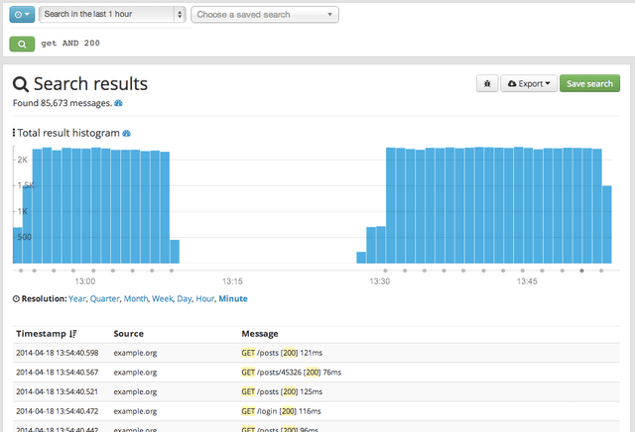The width and height of the screenshot is (635, 432).
Task: Set resolution to Minute
Action: tap(233, 298)
